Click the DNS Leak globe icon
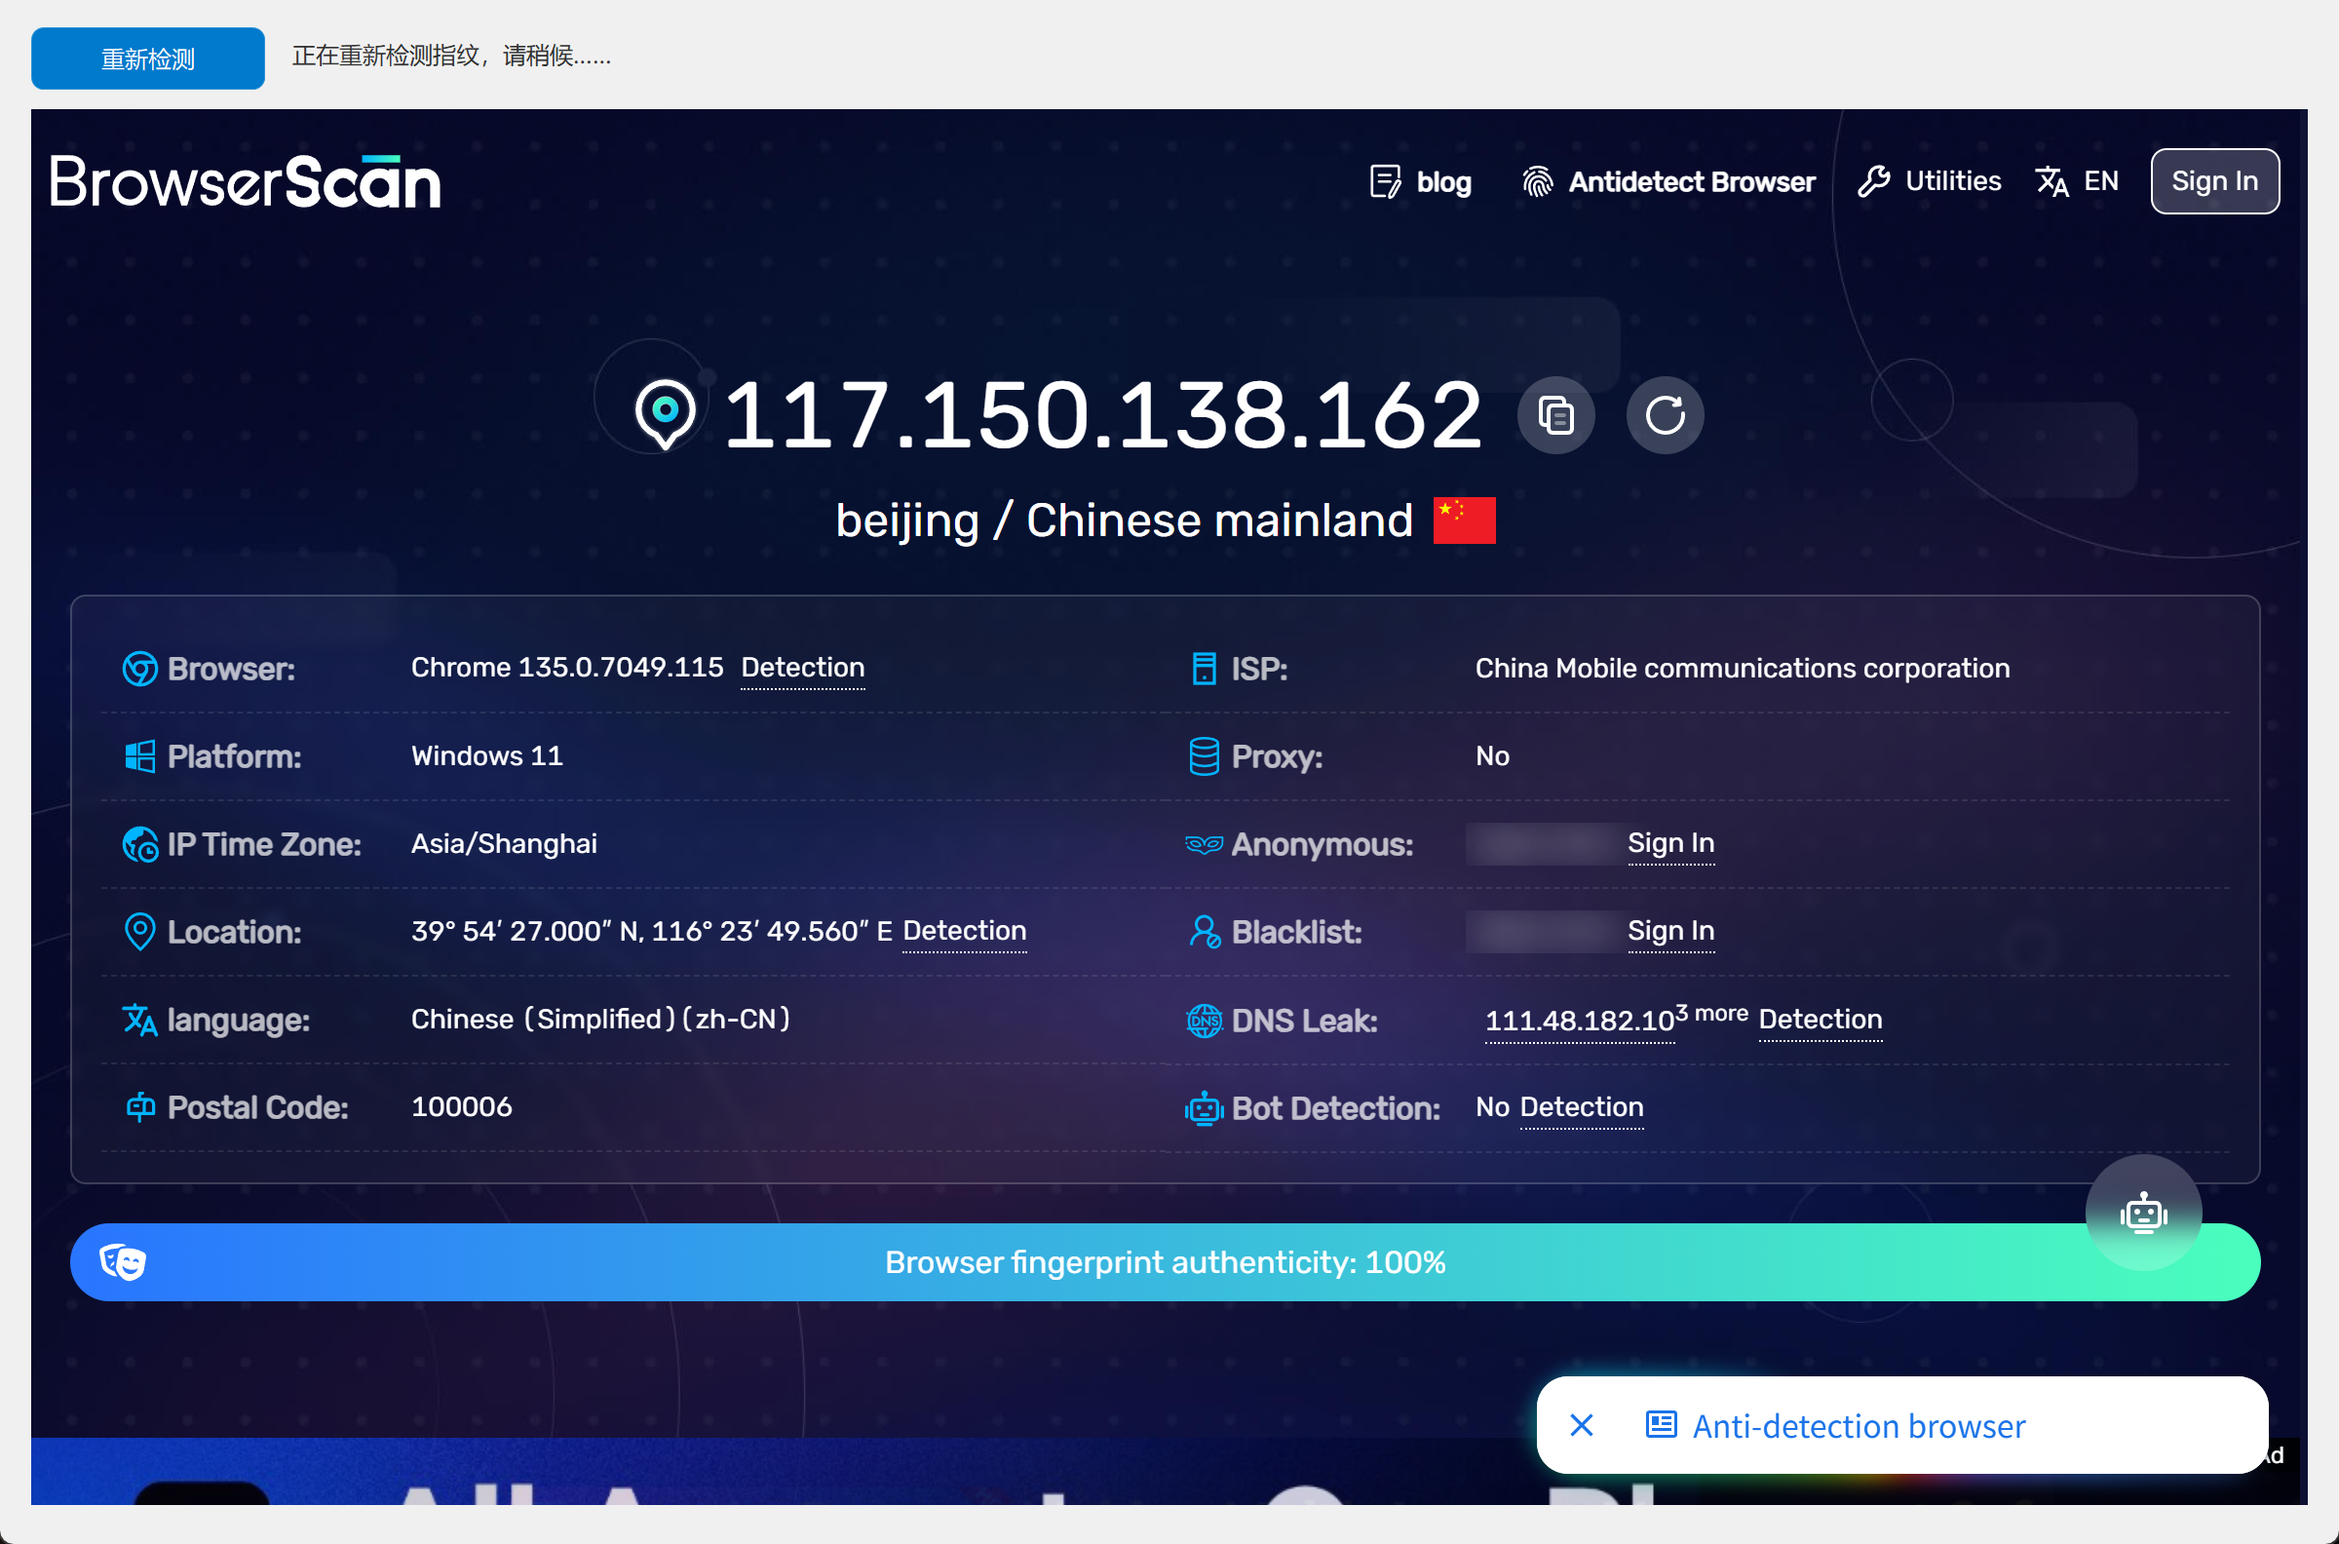Viewport: 2339px width, 1544px height. coord(1204,1021)
